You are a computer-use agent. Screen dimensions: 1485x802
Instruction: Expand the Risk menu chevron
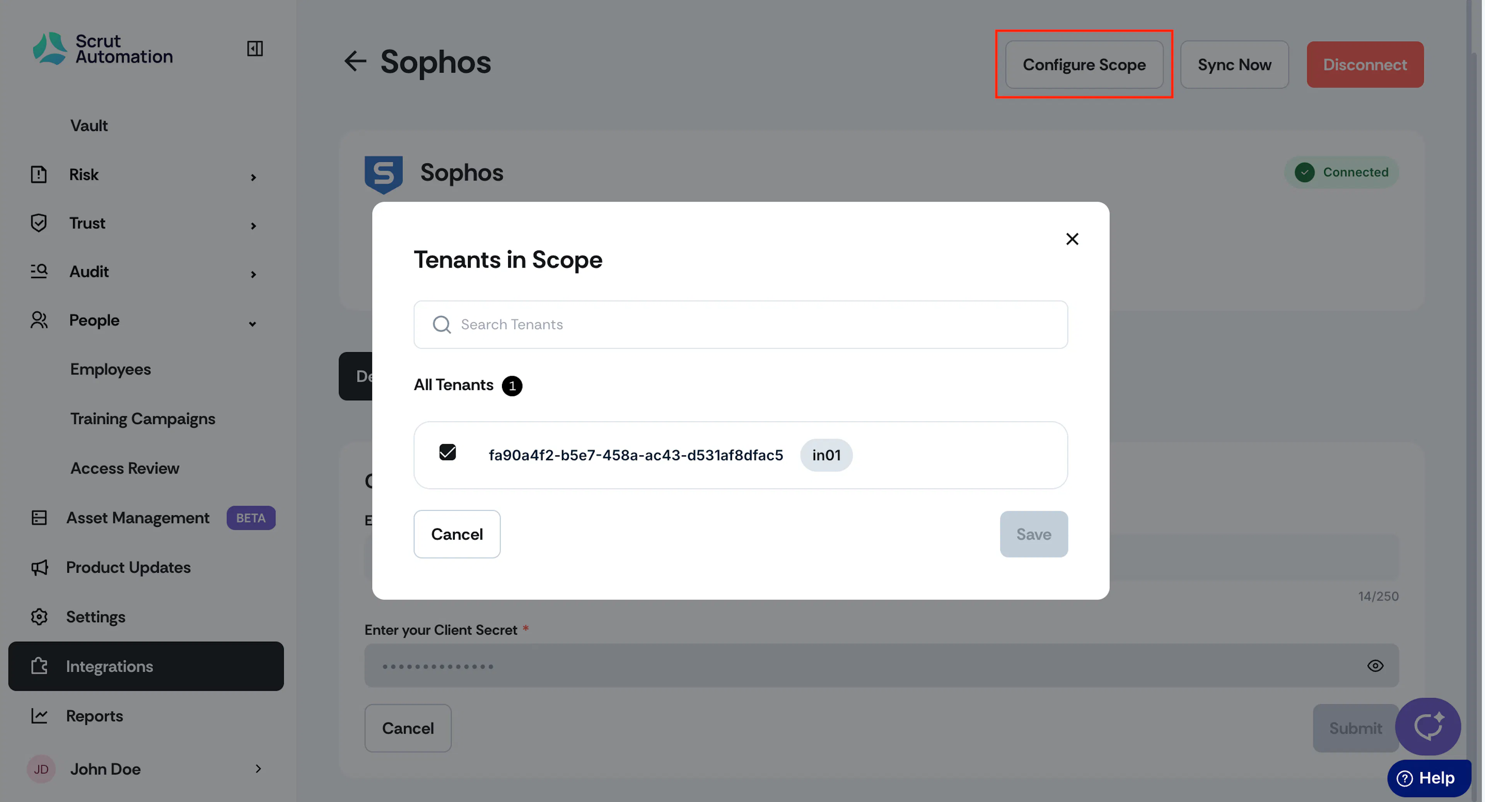(253, 177)
